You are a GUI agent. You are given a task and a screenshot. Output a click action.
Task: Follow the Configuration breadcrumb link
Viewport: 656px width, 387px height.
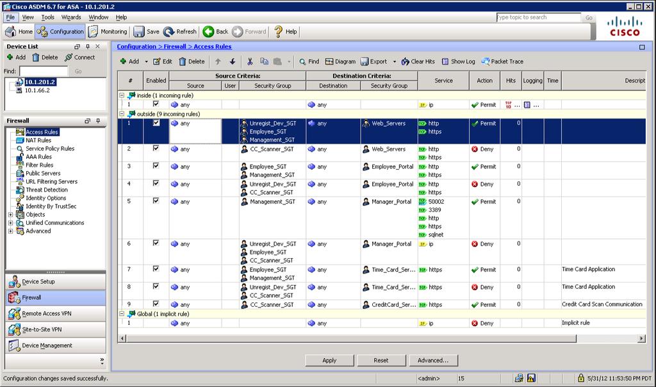(136, 46)
